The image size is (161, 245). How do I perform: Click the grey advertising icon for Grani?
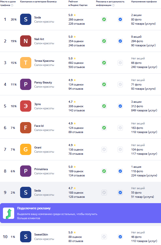(104, 150)
